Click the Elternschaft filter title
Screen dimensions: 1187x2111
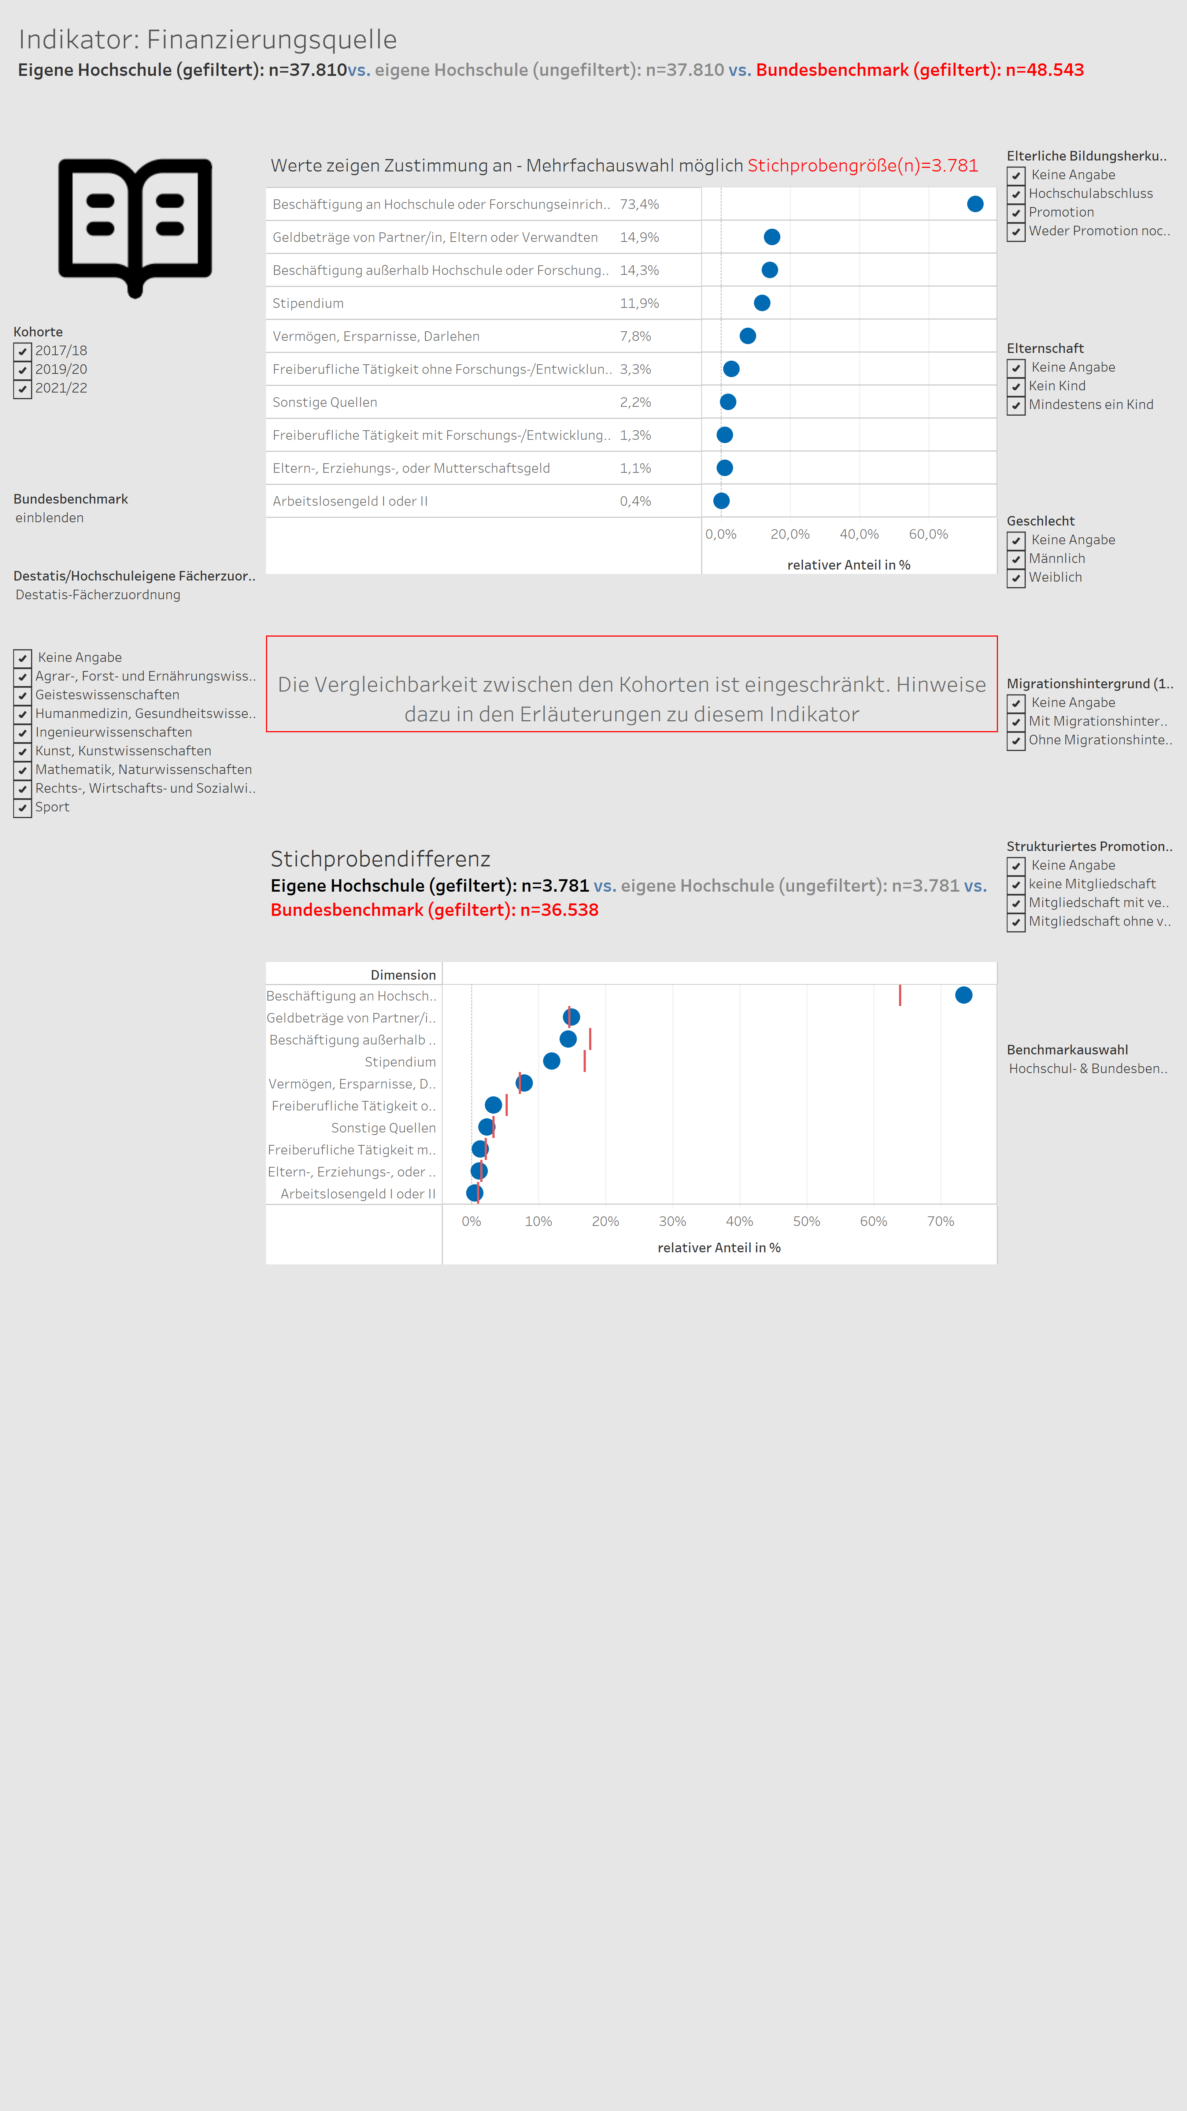(x=1044, y=348)
